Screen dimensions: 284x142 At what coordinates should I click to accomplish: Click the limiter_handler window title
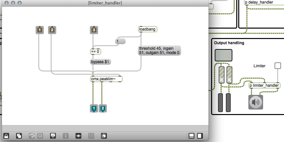click(105, 3)
